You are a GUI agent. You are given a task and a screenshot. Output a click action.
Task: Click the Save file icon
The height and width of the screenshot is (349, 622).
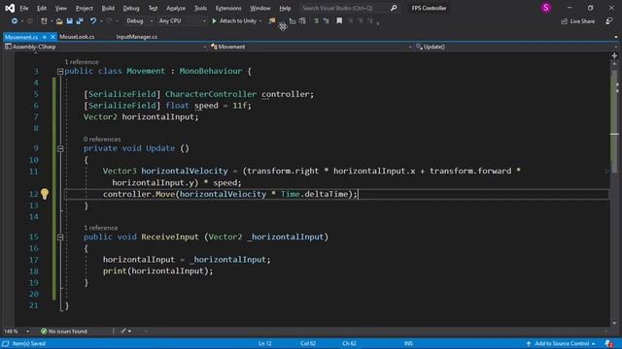69,21
